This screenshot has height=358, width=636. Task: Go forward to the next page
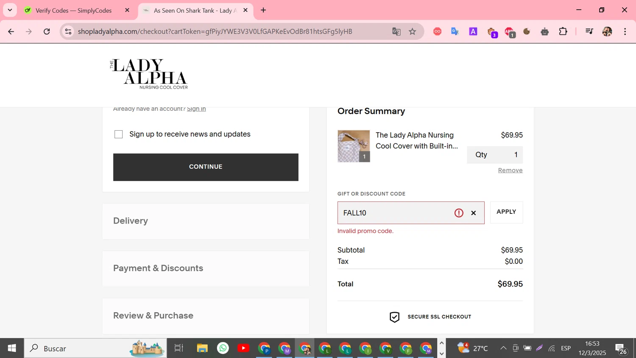[29, 31]
